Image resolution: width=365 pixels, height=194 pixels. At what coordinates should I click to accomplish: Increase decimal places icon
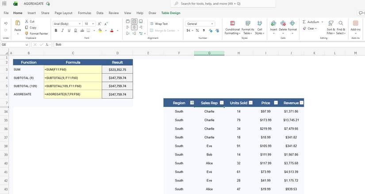[211, 30]
